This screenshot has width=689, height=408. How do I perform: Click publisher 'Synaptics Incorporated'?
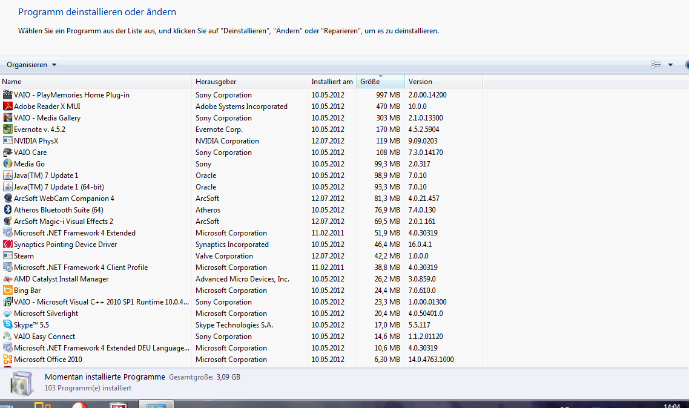pyautogui.click(x=232, y=244)
